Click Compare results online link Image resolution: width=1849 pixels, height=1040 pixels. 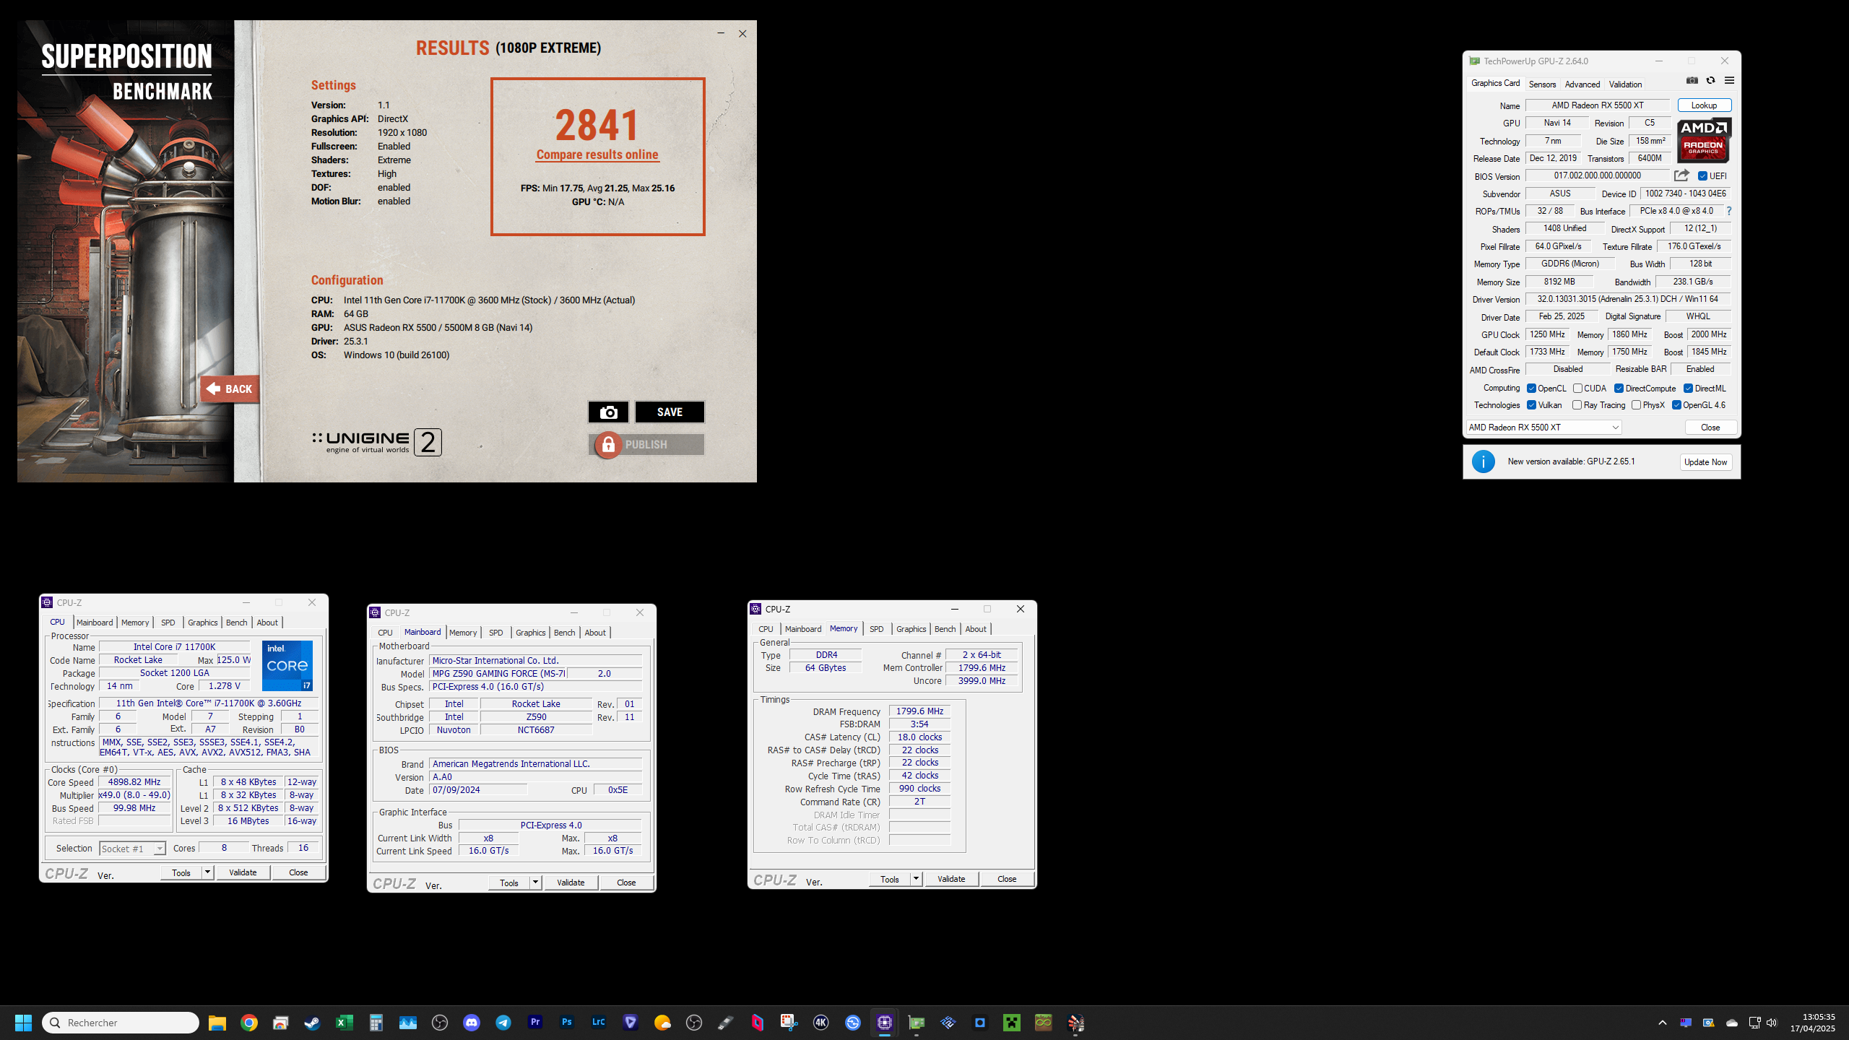[597, 155]
